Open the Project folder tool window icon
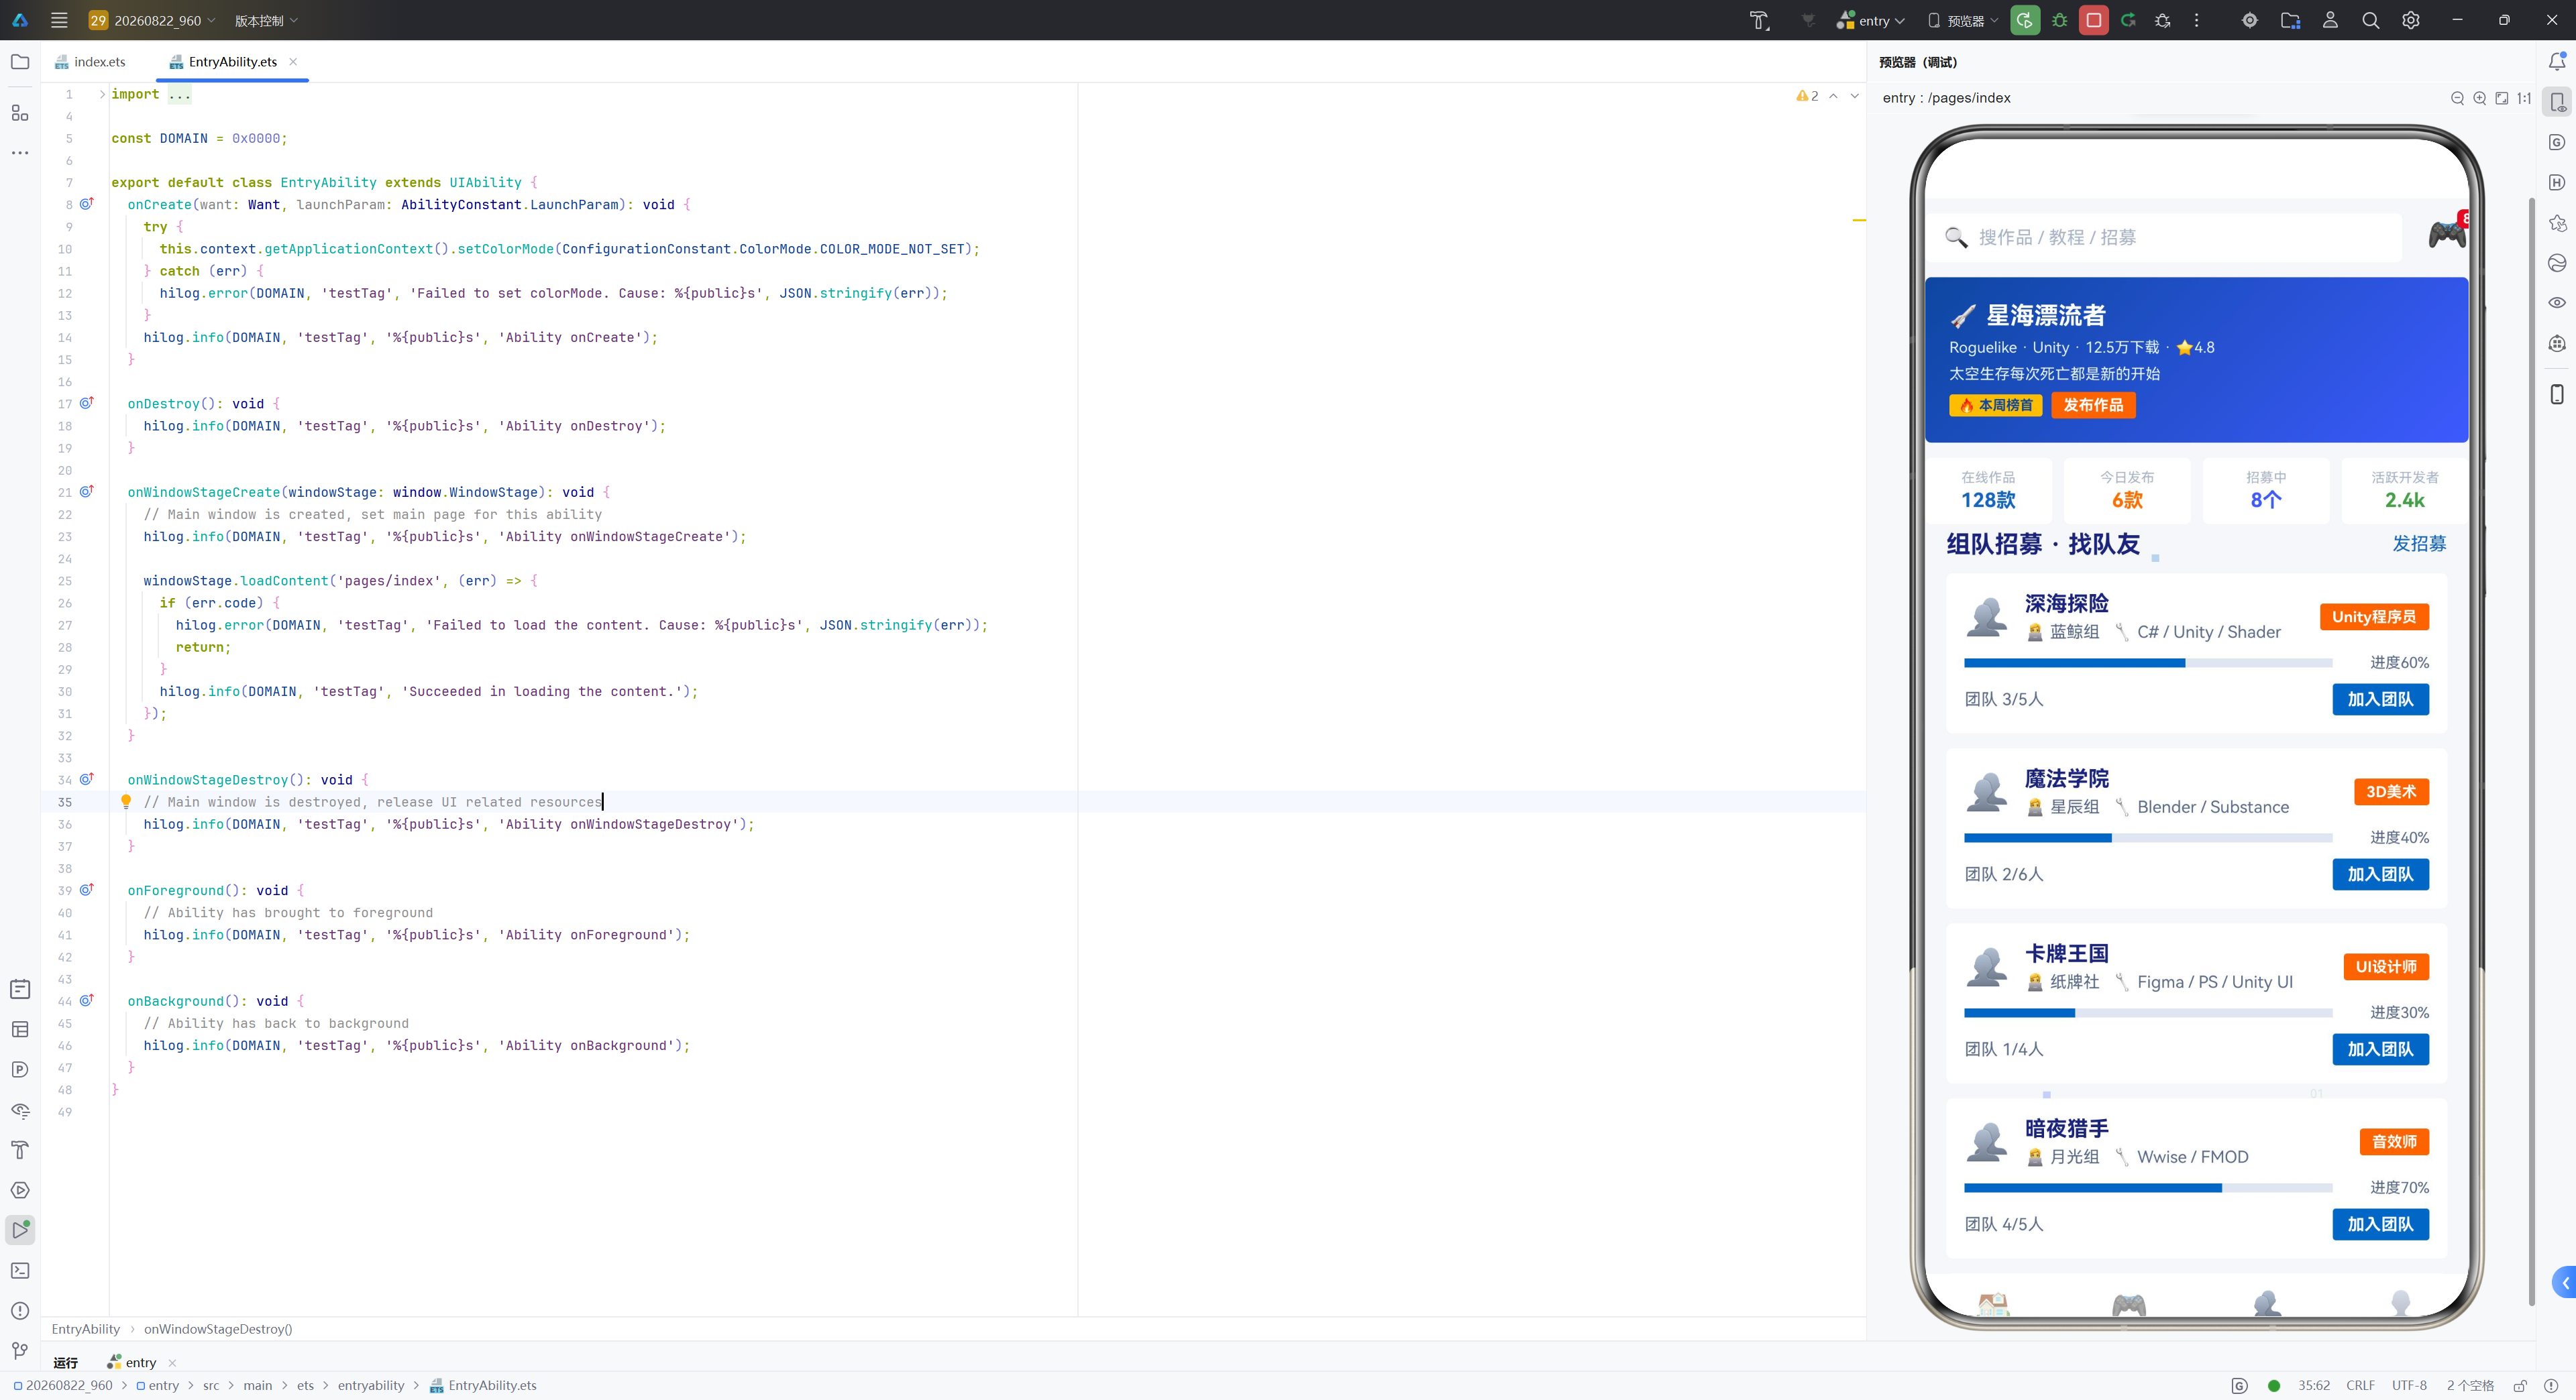2576x1400 pixels. (20, 62)
